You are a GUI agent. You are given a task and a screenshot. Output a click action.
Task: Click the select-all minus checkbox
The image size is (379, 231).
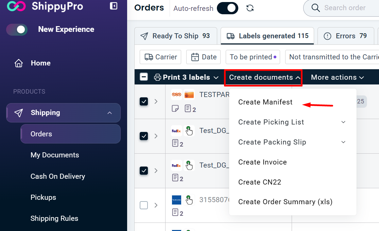(144, 77)
